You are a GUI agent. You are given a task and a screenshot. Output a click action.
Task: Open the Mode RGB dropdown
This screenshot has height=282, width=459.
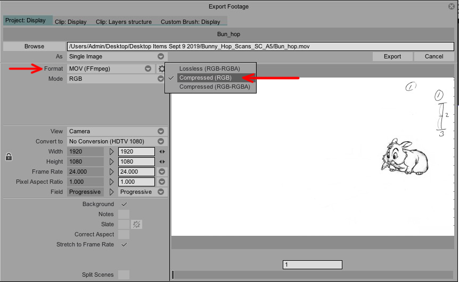pyautogui.click(x=116, y=79)
